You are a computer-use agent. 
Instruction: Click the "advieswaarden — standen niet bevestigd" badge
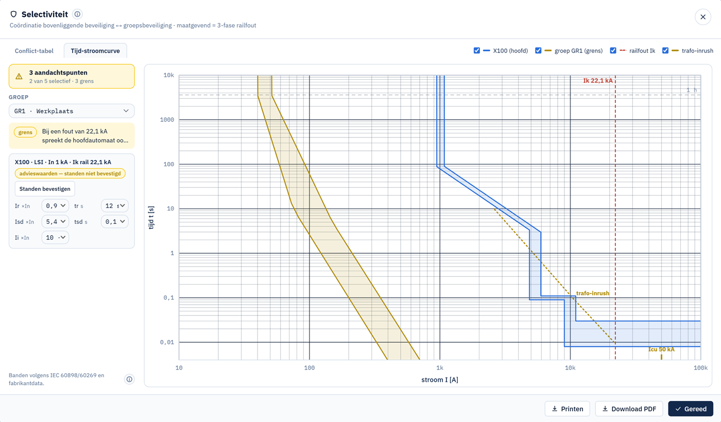coord(70,173)
